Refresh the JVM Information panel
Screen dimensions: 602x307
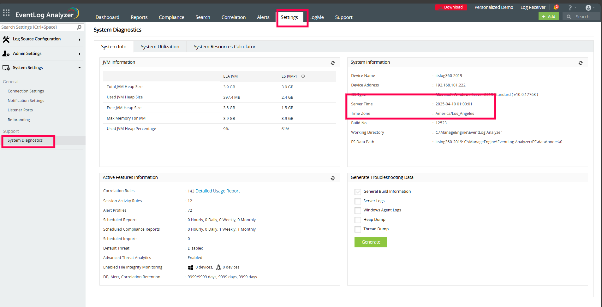pyautogui.click(x=333, y=63)
